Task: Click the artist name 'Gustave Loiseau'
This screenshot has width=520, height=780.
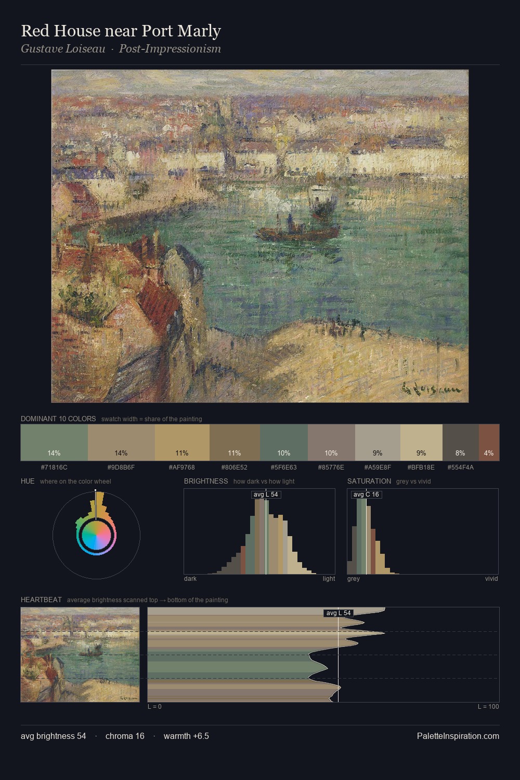Action: coord(63,49)
